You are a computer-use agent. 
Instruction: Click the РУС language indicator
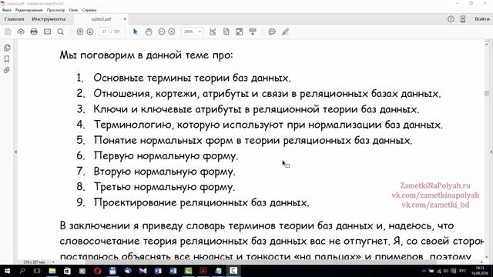point(462,271)
